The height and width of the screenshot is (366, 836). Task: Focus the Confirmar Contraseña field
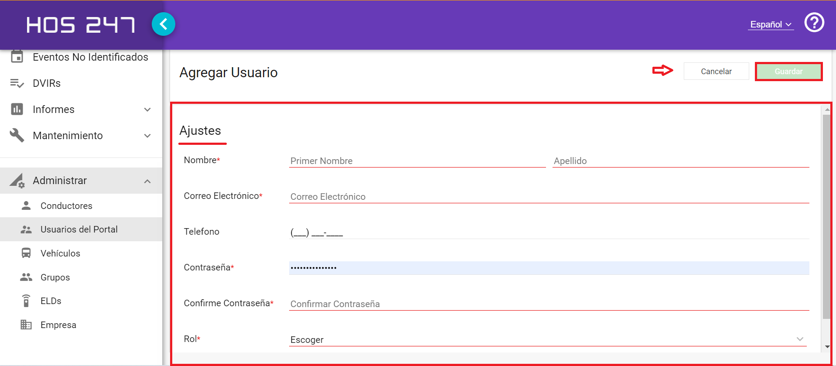(x=549, y=304)
